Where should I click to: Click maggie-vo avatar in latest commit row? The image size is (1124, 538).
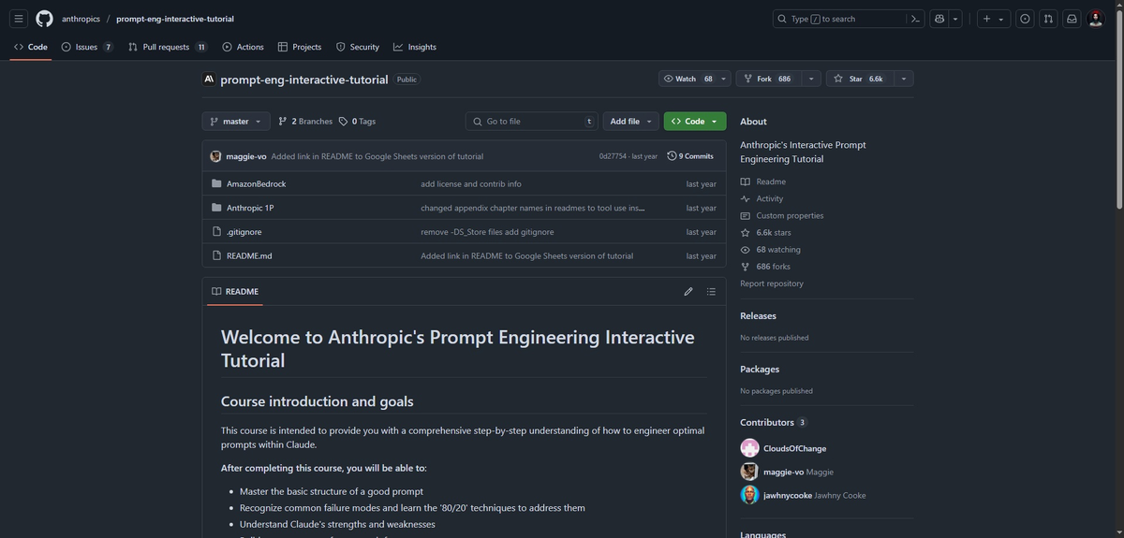[216, 156]
